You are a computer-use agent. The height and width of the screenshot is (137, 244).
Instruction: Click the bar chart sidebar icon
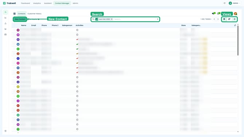pos(5,29)
